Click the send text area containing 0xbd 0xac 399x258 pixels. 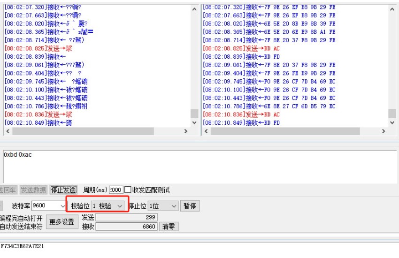pos(200,167)
